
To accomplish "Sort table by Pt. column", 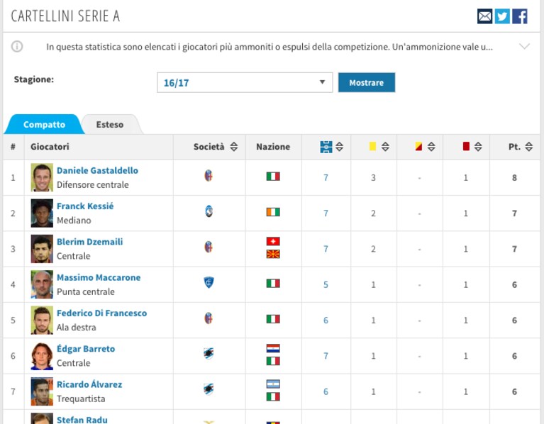I will coord(521,147).
